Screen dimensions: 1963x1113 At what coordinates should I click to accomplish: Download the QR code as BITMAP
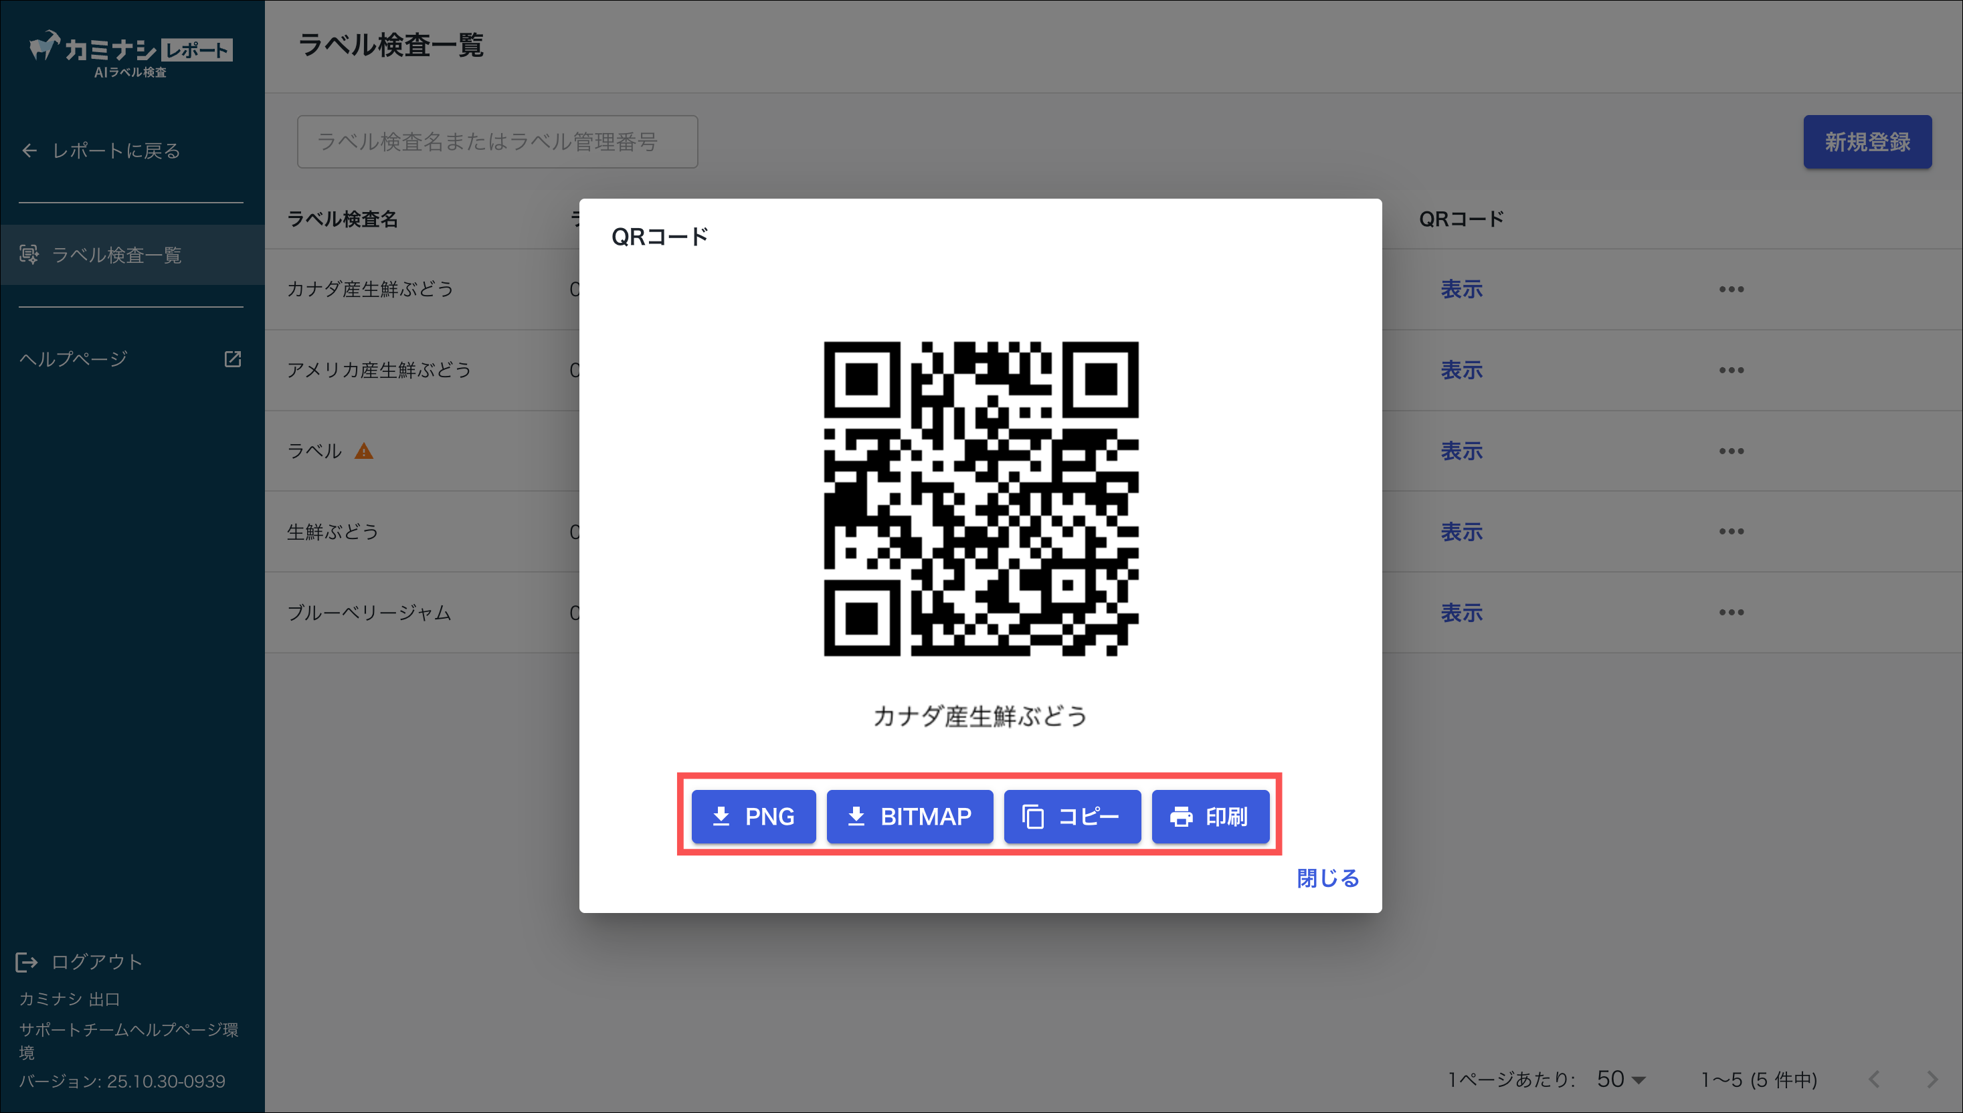[x=910, y=817]
